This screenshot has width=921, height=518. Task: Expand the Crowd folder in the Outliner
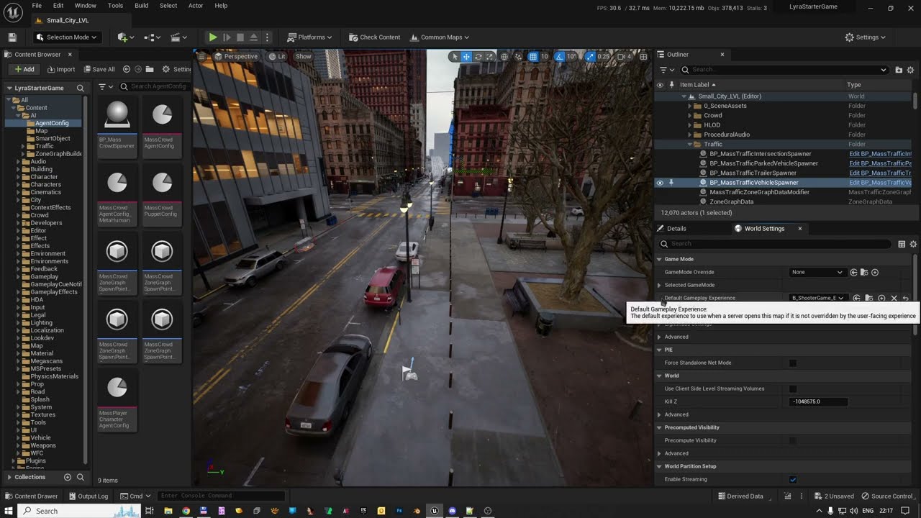[690, 115]
